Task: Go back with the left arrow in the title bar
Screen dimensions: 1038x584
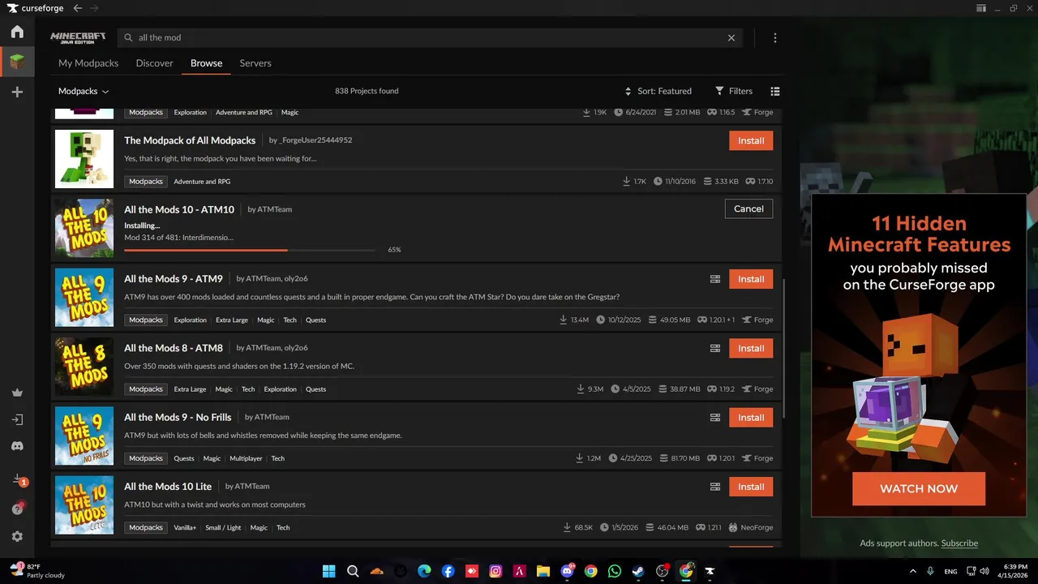Action: click(77, 8)
